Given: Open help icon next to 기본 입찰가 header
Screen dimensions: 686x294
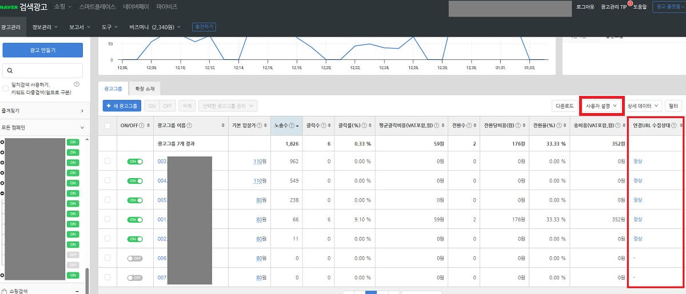Looking at the screenshot, I should [x=259, y=126].
